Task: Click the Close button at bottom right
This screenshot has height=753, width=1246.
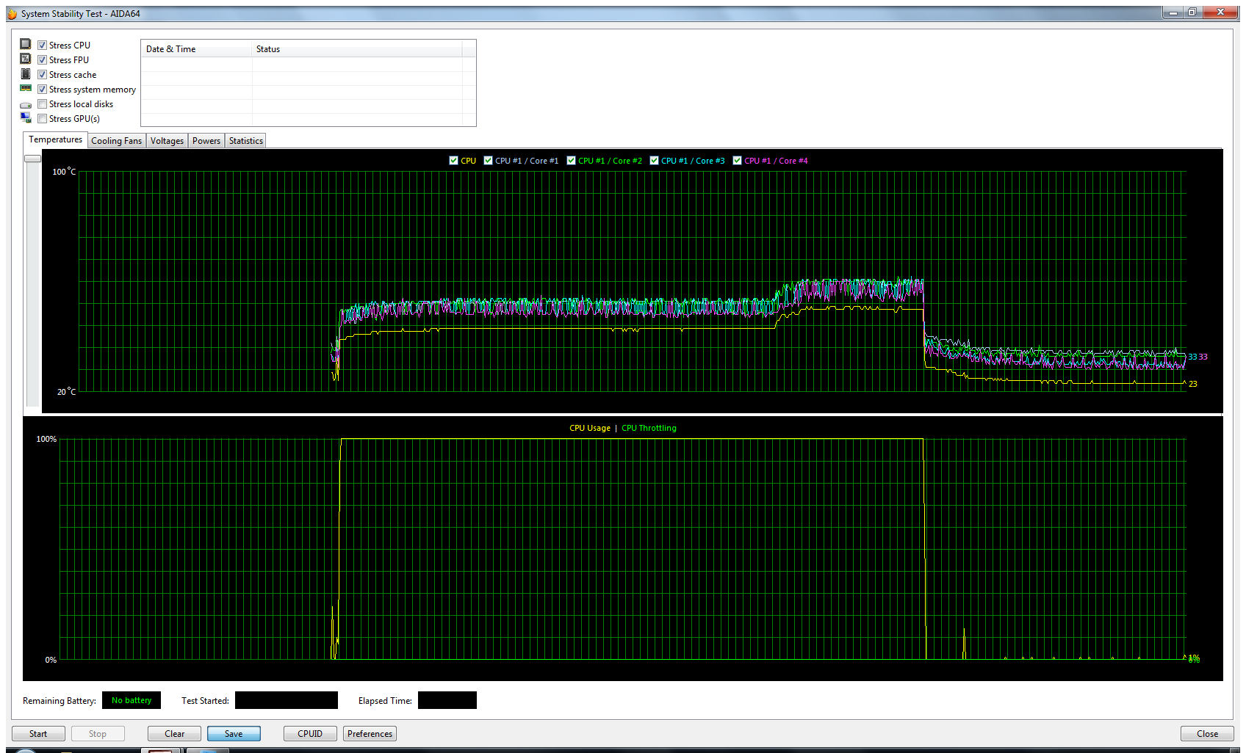Action: click(1207, 734)
